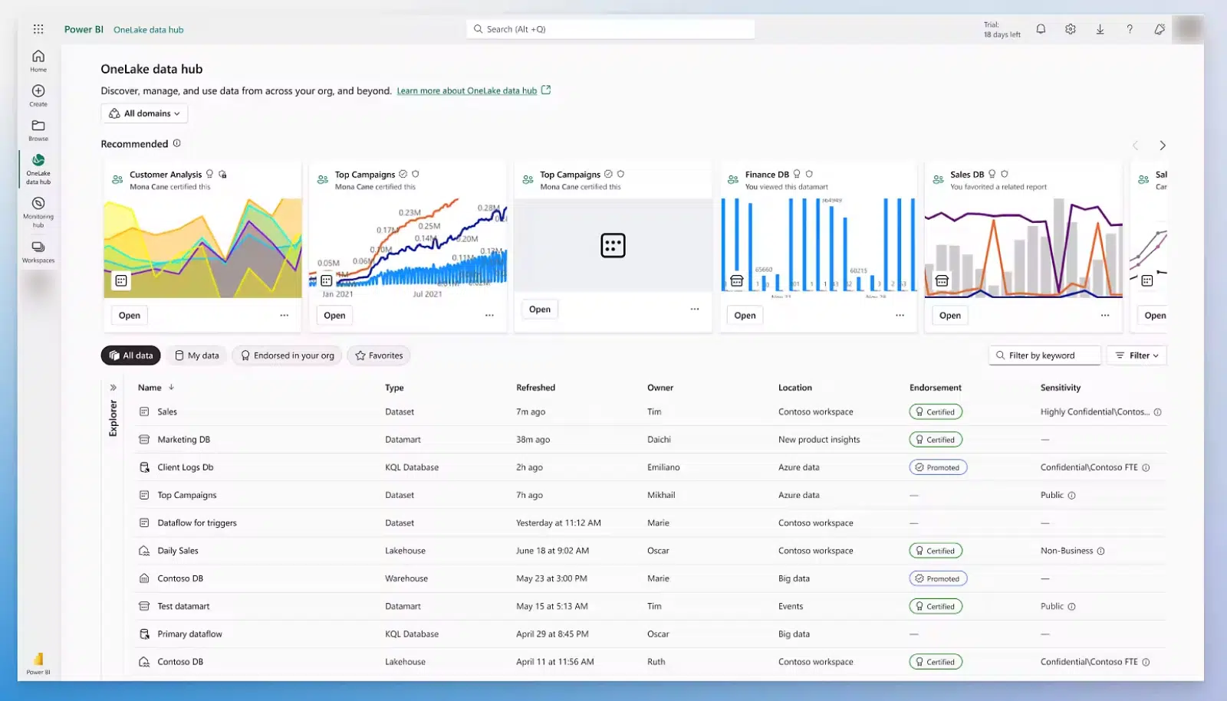Image resolution: width=1227 pixels, height=701 pixels.
Task: Open the user profile avatar
Action: pos(1188,29)
